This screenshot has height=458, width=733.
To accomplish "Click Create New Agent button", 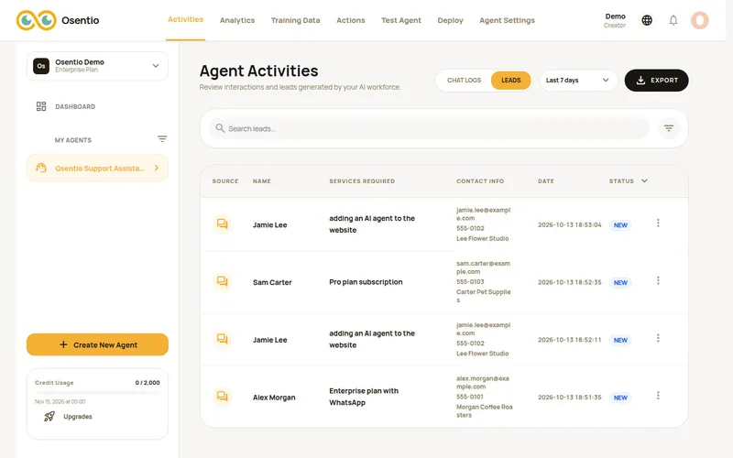I will pyautogui.click(x=97, y=344).
